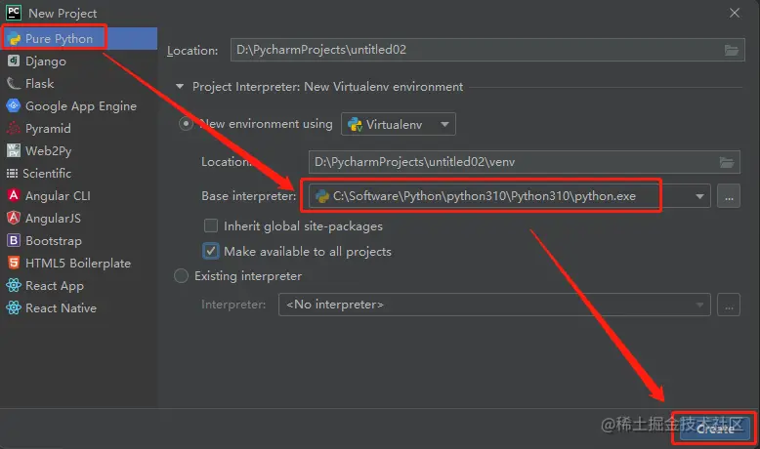Viewport: 760px width, 449px height.
Task: Click the Scientific grid icon
Action: click(x=12, y=174)
